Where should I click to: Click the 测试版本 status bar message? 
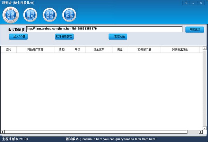111,139
